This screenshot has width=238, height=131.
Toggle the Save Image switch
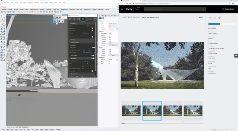pyautogui.click(x=93, y=56)
